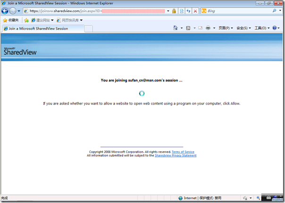Select the Join a Microsoft SharedView Session tab

43,28
